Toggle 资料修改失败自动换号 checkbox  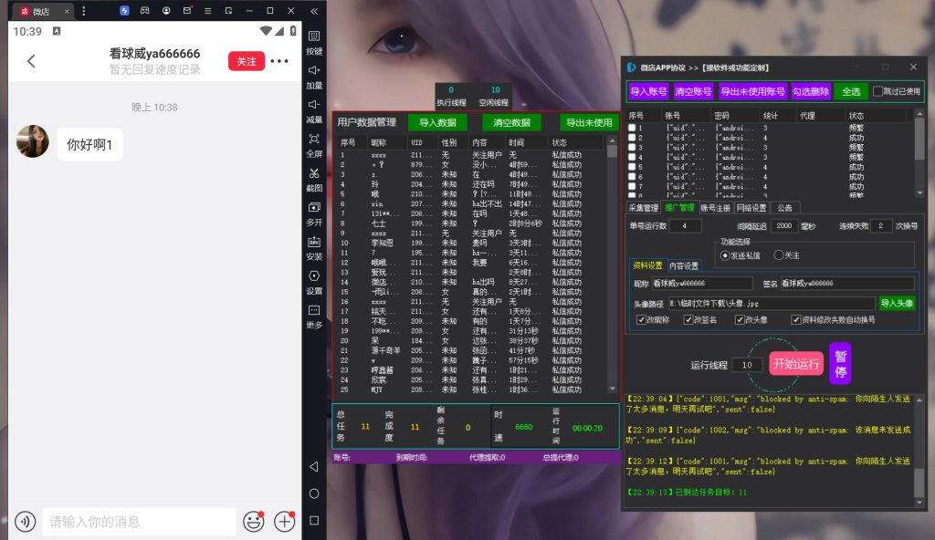click(x=795, y=320)
